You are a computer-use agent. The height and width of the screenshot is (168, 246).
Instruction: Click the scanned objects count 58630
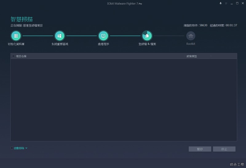pos(203,25)
